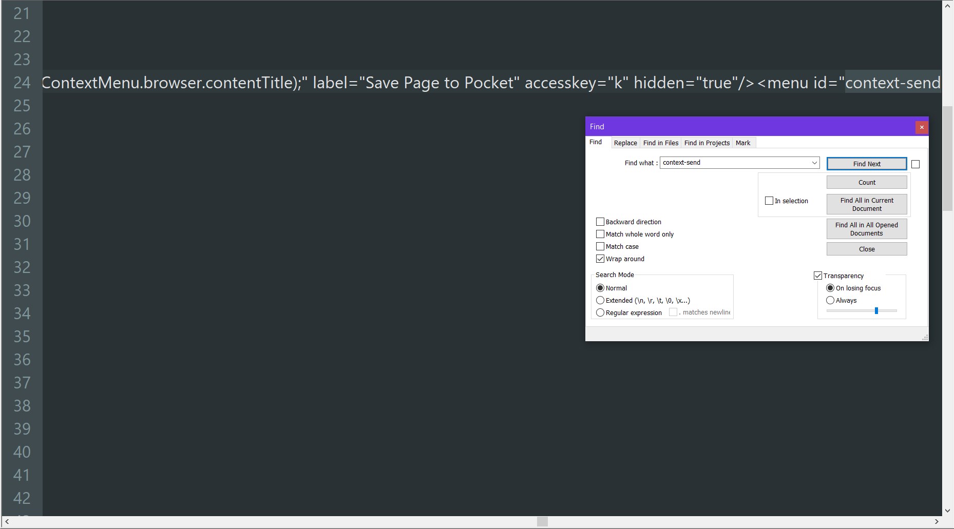This screenshot has width=954, height=529.
Task: Select Extended search mode
Action: click(x=600, y=300)
